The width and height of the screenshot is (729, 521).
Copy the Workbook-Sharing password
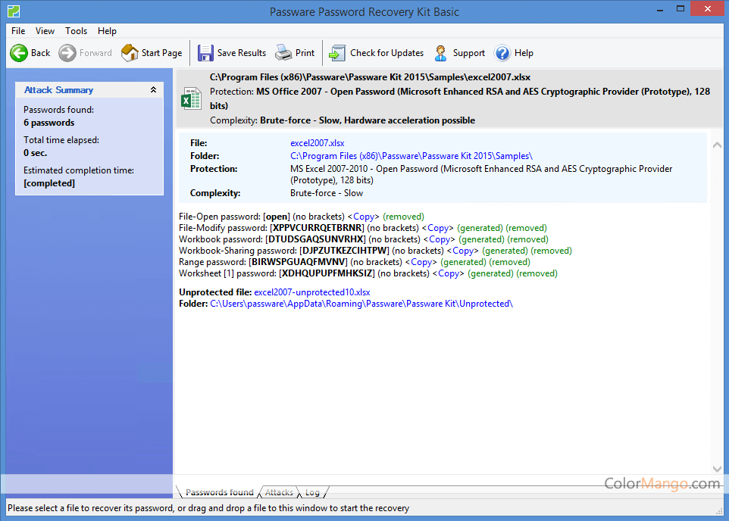point(463,251)
